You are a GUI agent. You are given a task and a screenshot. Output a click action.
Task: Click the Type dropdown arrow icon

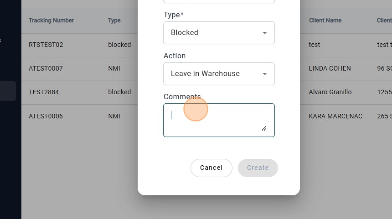265,33
